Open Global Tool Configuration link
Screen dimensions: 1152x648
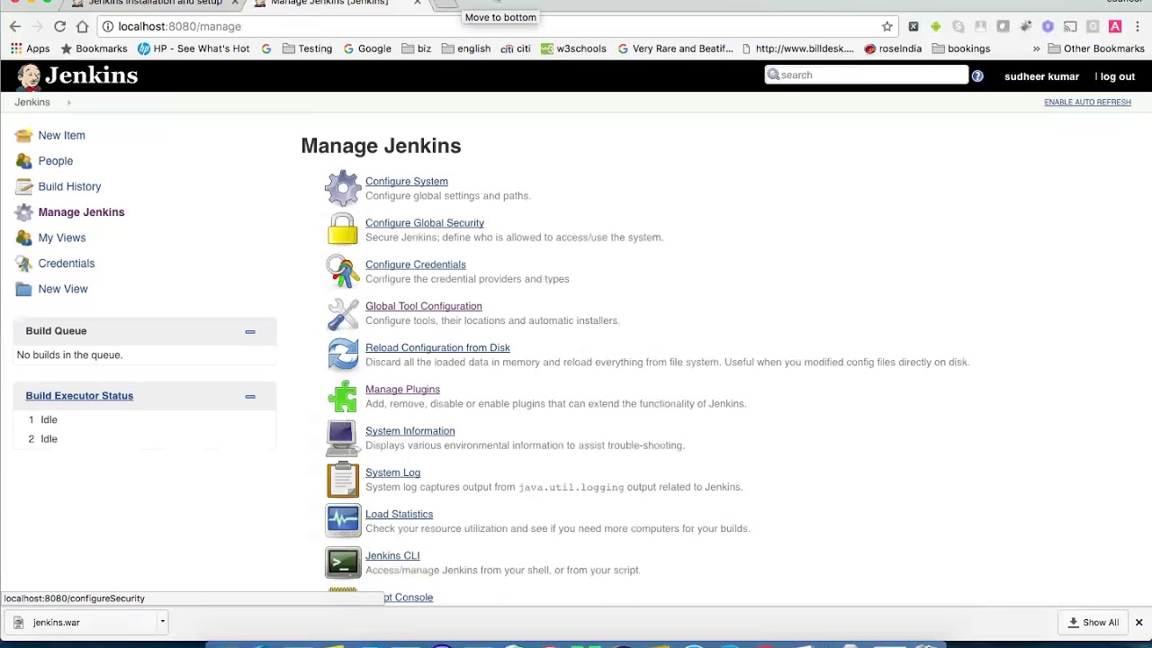(x=423, y=306)
